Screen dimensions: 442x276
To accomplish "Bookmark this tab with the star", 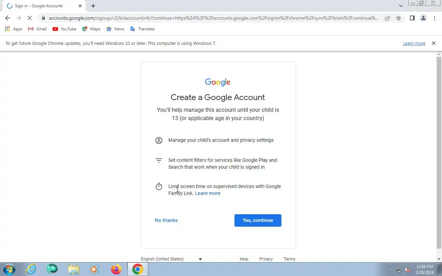I will (x=398, y=18).
